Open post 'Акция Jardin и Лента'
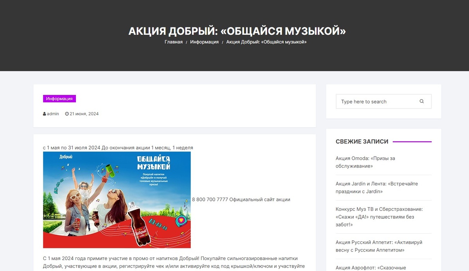The width and height of the screenshot is (469, 271). 377,187
